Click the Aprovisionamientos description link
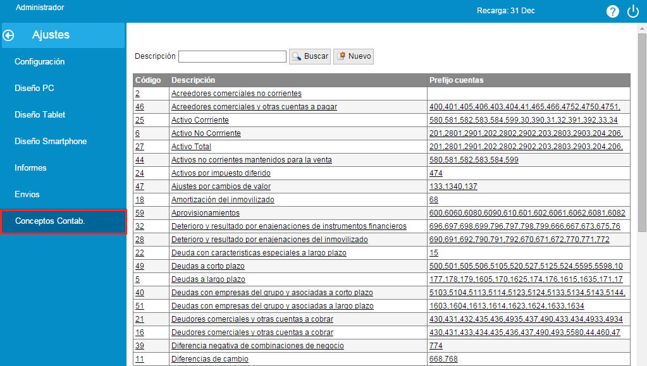Image resolution: width=647 pixels, height=366 pixels. click(206, 213)
